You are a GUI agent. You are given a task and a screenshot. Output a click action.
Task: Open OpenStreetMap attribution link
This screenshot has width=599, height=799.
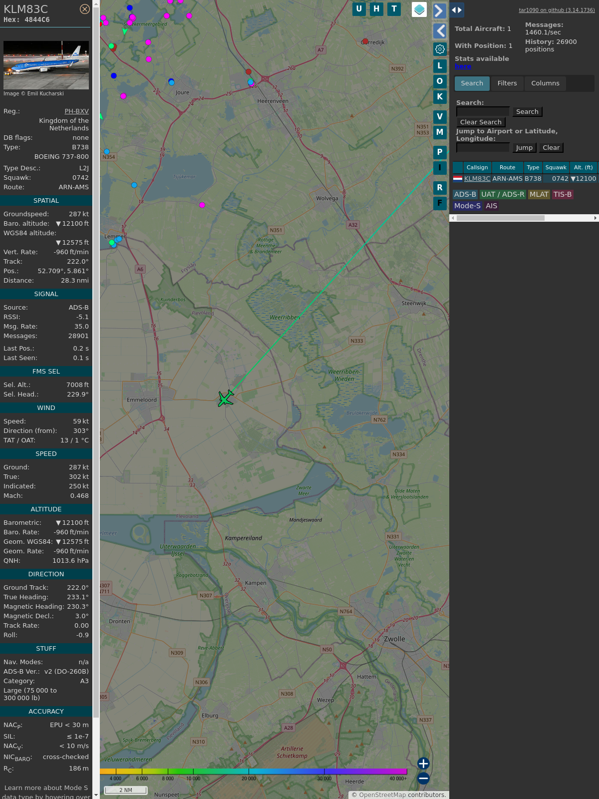[x=382, y=795]
